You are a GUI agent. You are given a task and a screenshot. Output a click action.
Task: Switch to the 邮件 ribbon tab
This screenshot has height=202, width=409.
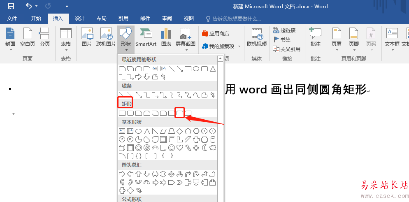(145, 18)
